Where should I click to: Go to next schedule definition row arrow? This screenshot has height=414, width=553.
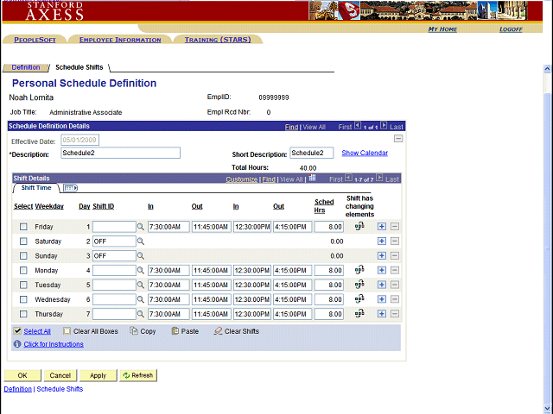384,127
